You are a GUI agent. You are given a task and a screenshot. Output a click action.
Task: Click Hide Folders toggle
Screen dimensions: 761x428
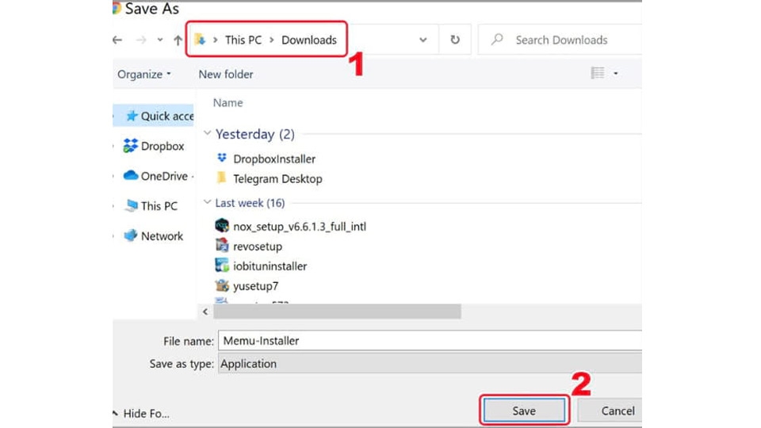pos(142,414)
